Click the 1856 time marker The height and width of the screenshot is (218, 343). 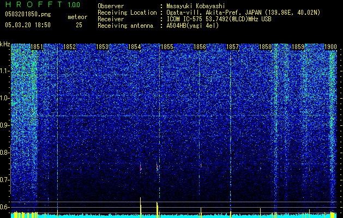tap(200, 47)
